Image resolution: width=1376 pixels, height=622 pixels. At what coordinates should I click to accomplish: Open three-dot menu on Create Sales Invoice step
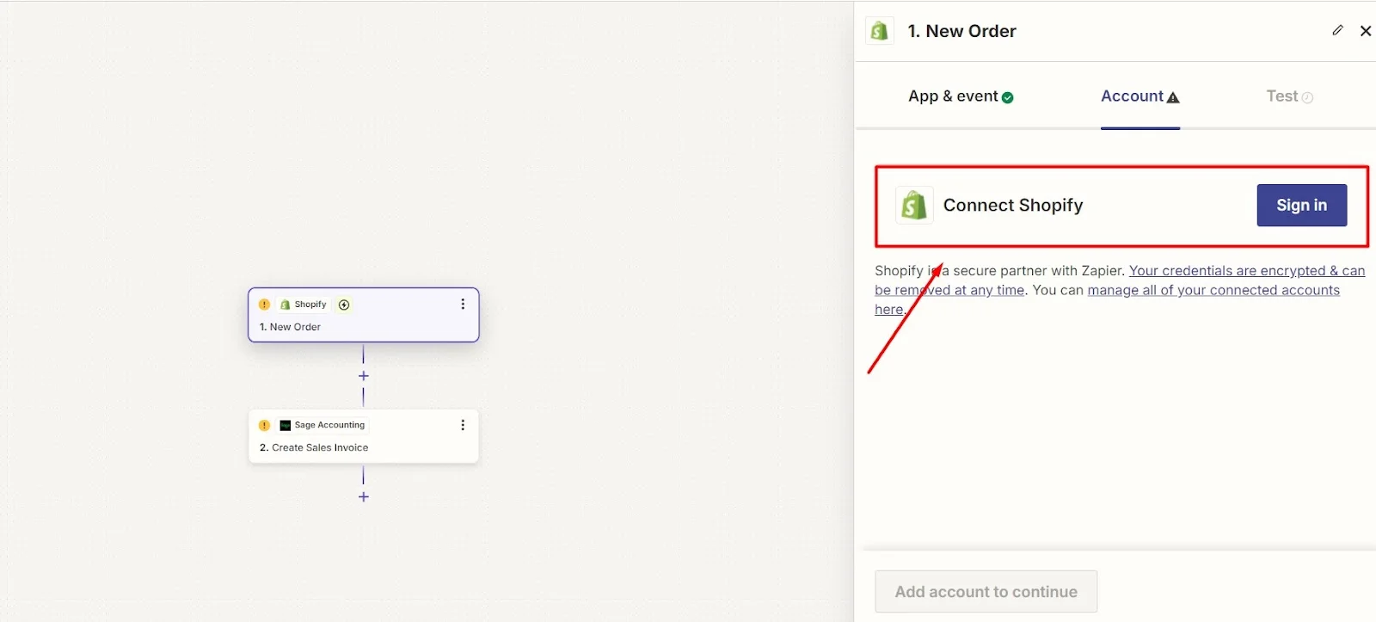click(463, 425)
